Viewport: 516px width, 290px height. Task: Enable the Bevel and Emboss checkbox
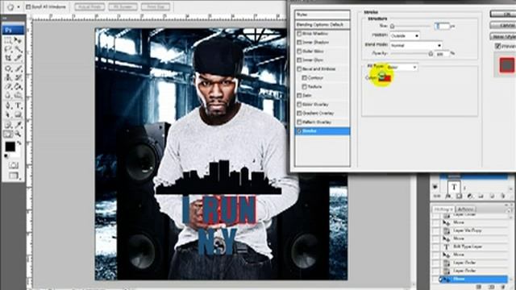(299, 69)
